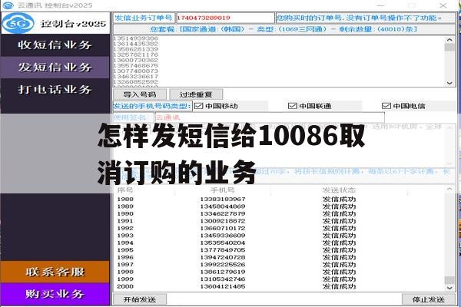Click the package info bar showing 国家通道
The width and height of the screenshot is (461, 307).
coord(284,29)
